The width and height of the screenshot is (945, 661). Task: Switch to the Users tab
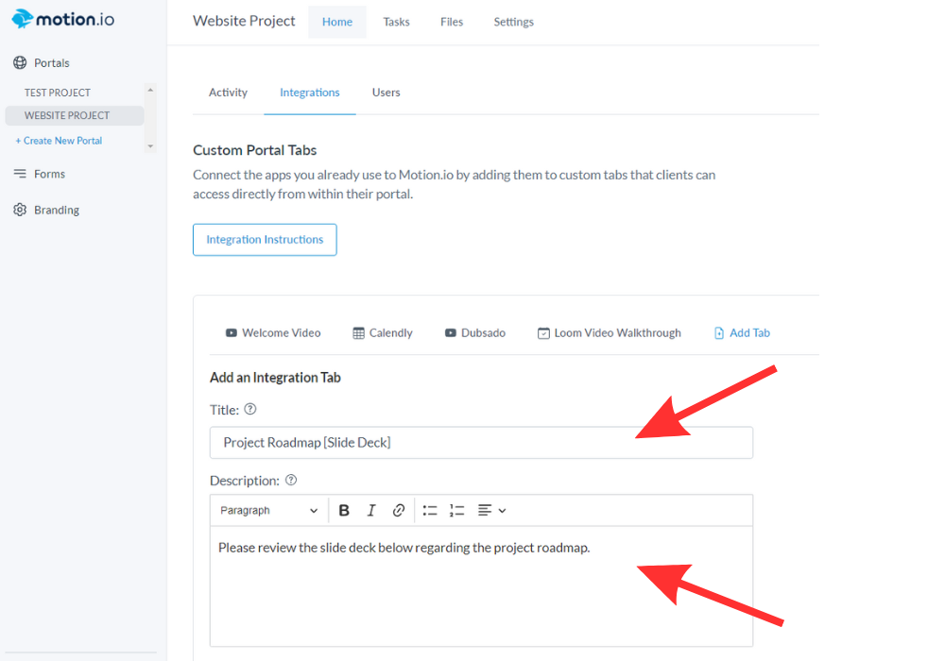click(386, 93)
